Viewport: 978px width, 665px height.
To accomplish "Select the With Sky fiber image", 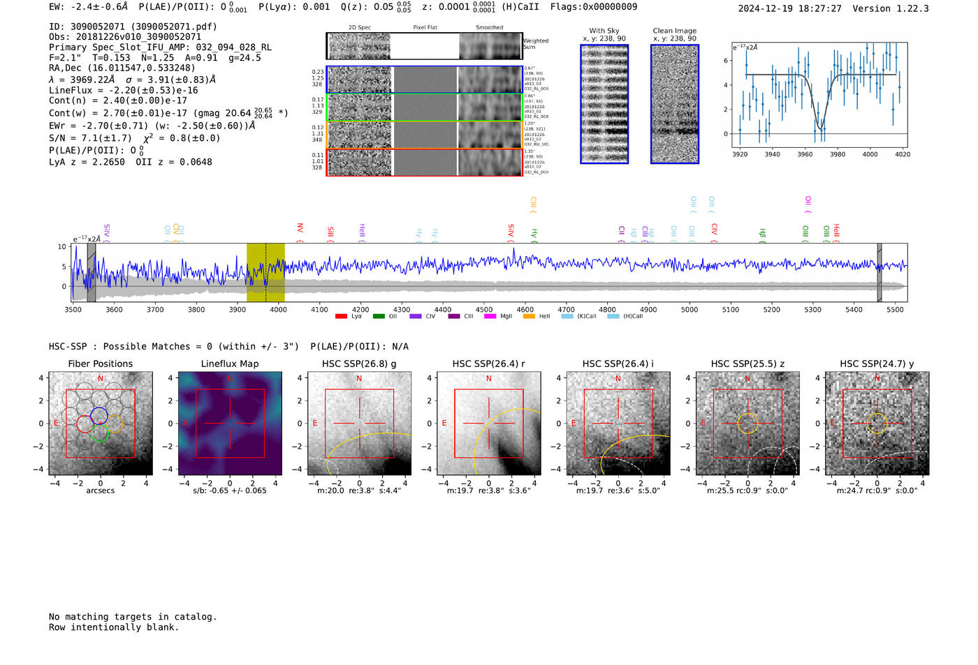I will (x=604, y=104).
